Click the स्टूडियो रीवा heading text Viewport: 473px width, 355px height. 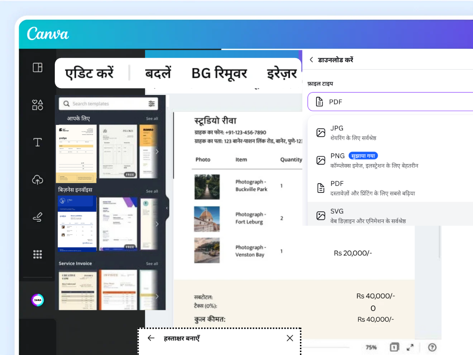[215, 121]
